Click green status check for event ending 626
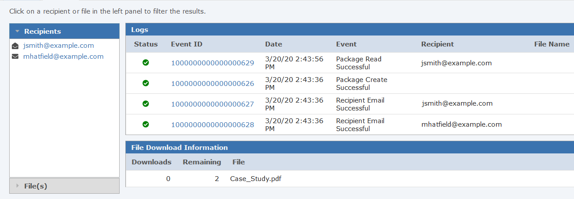This screenshot has width=574, height=199. pyautogui.click(x=146, y=83)
